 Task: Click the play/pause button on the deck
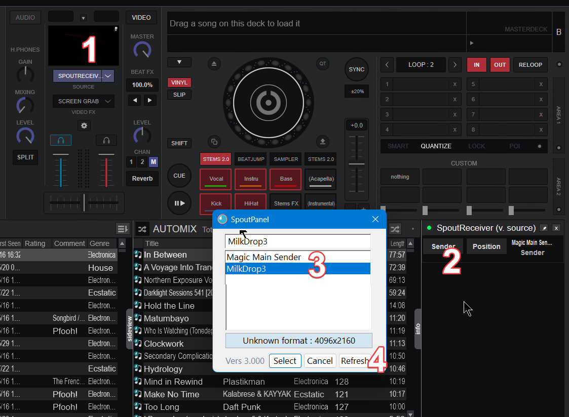(179, 203)
